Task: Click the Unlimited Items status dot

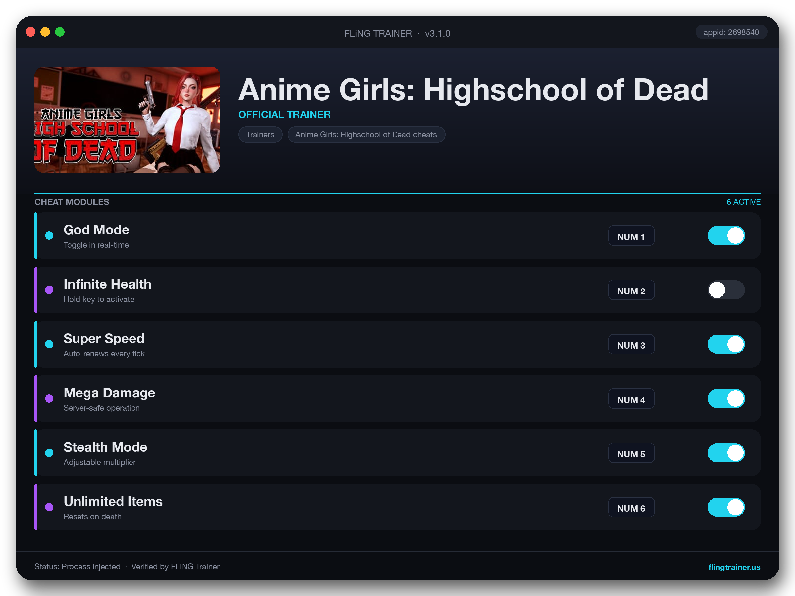Action: (49, 507)
